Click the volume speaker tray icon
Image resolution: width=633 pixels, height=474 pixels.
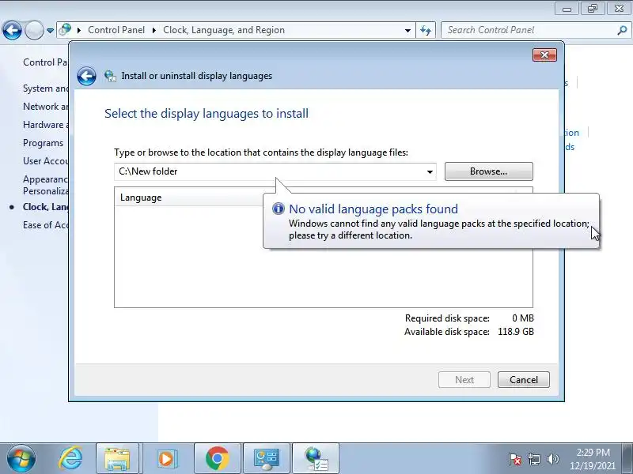coord(552,459)
